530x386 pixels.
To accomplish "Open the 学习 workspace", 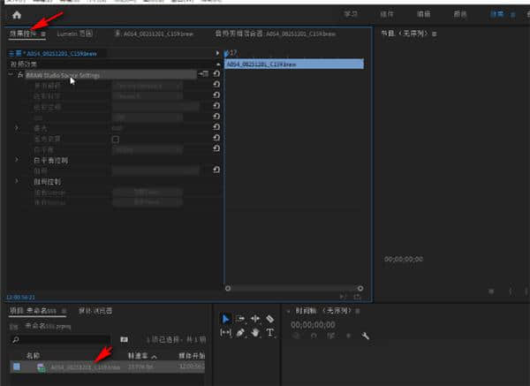I will 352,15.
